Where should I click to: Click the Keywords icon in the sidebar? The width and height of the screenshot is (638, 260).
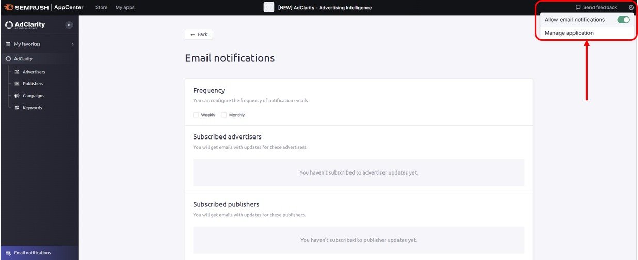17,108
